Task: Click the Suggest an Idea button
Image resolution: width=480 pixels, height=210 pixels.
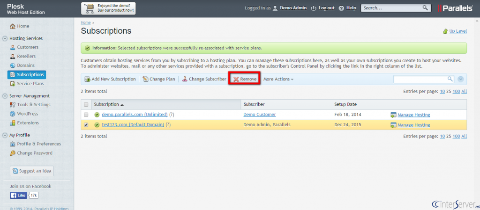Action: pyautogui.click(x=32, y=171)
